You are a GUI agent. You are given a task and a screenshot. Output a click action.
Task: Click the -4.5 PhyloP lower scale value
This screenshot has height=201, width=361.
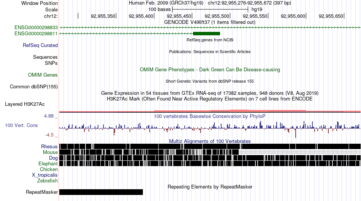click(49, 135)
